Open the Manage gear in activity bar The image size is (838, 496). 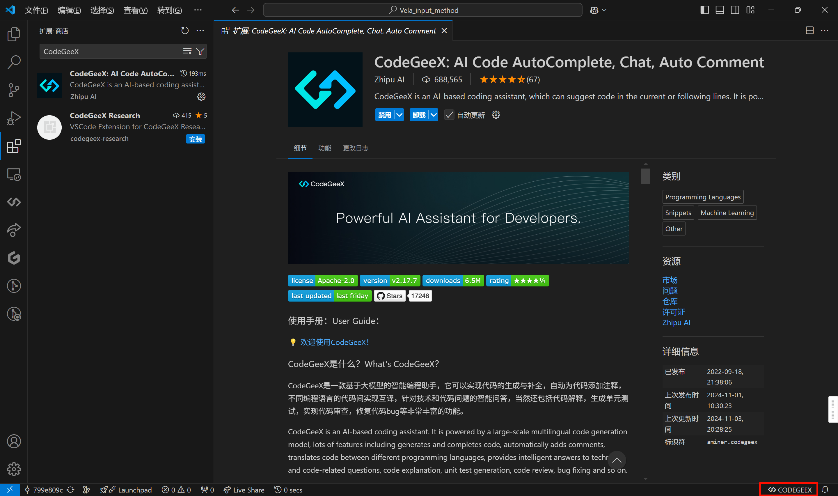[x=14, y=469]
